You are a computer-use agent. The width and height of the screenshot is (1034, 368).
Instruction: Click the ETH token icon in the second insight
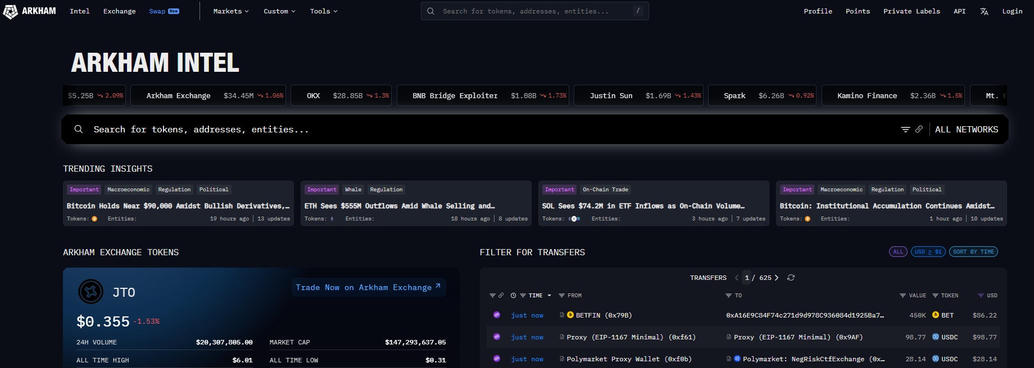point(332,219)
